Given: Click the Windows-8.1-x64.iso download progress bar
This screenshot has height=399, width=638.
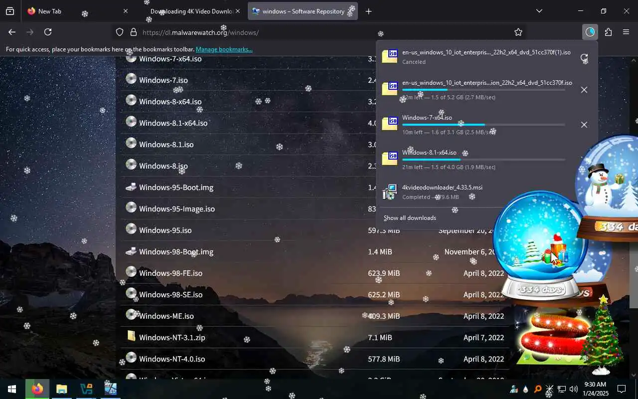Looking at the screenshot, I should point(483,160).
